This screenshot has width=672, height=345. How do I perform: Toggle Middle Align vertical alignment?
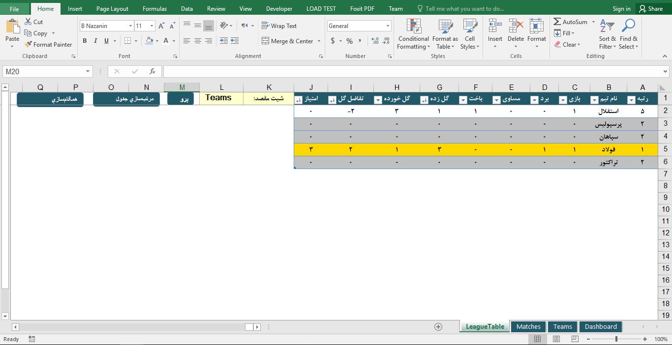point(198,26)
